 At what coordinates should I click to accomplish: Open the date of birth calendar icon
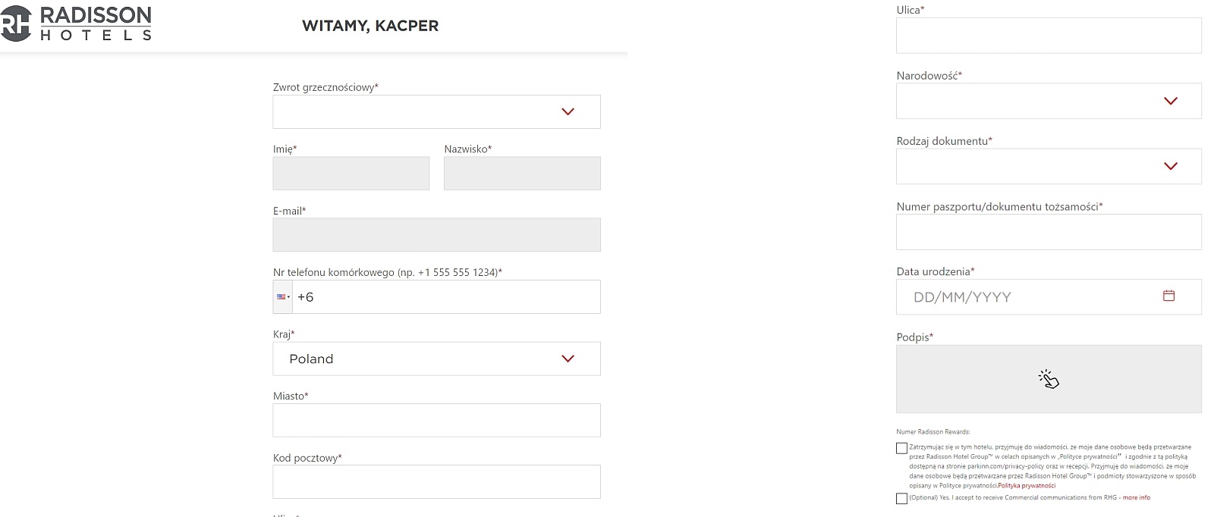point(1168,296)
